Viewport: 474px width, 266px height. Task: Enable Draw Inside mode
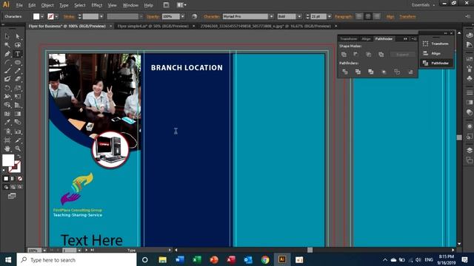tap(20, 187)
